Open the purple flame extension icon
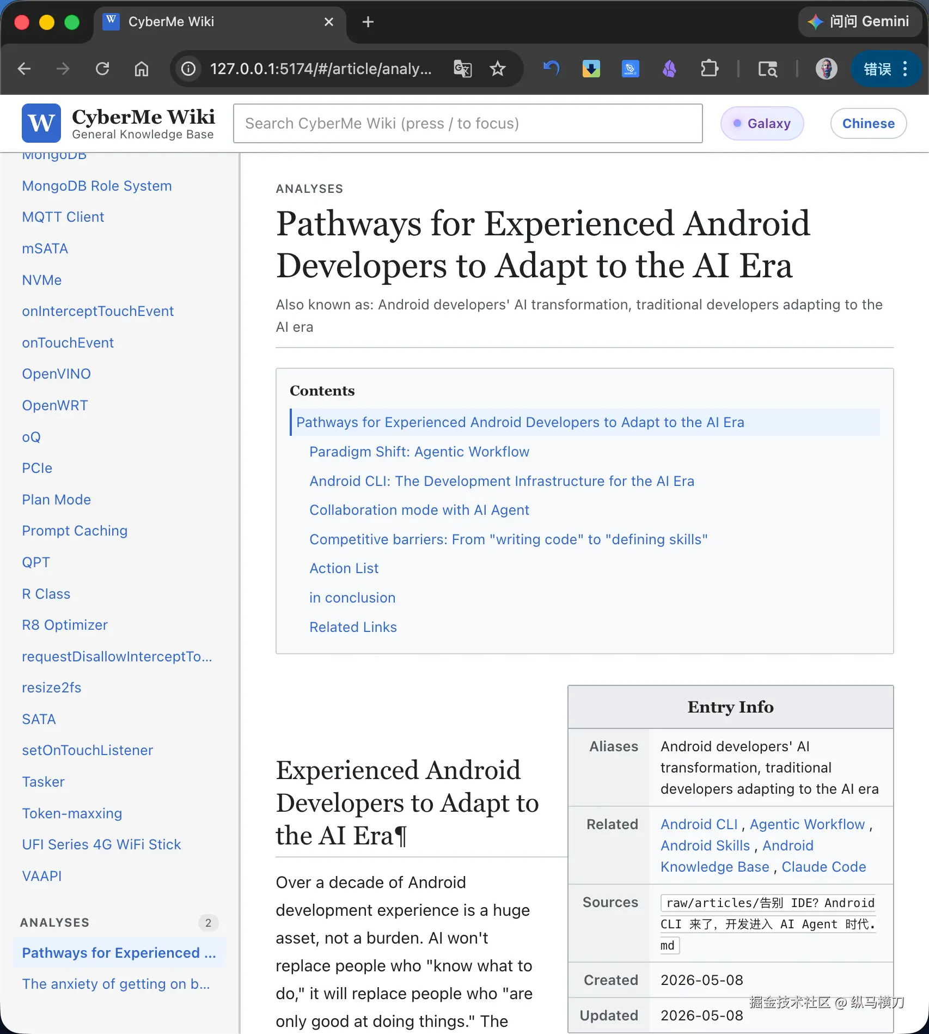Screen dimensions: 929x1034 tap(669, 69)
